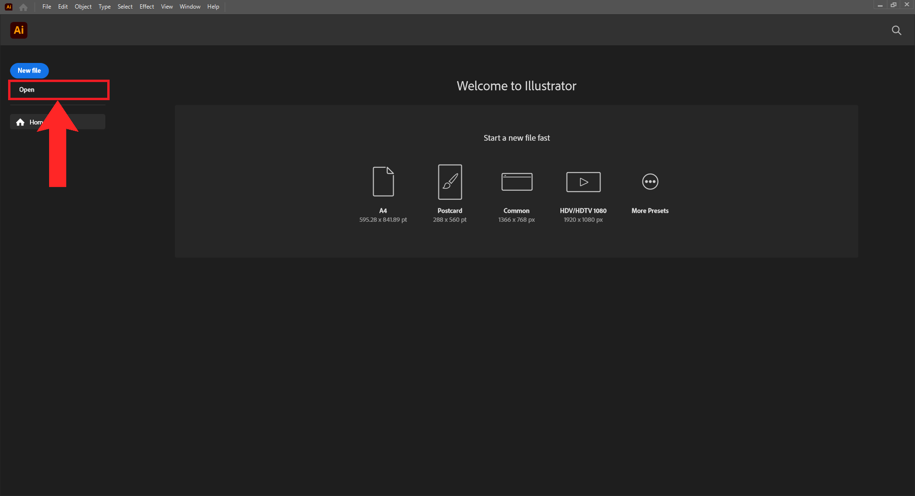Viewport: 915px width, 496px height.
Task: Open the Select menu
Action: pyautogui.click(x=125, y=7)
